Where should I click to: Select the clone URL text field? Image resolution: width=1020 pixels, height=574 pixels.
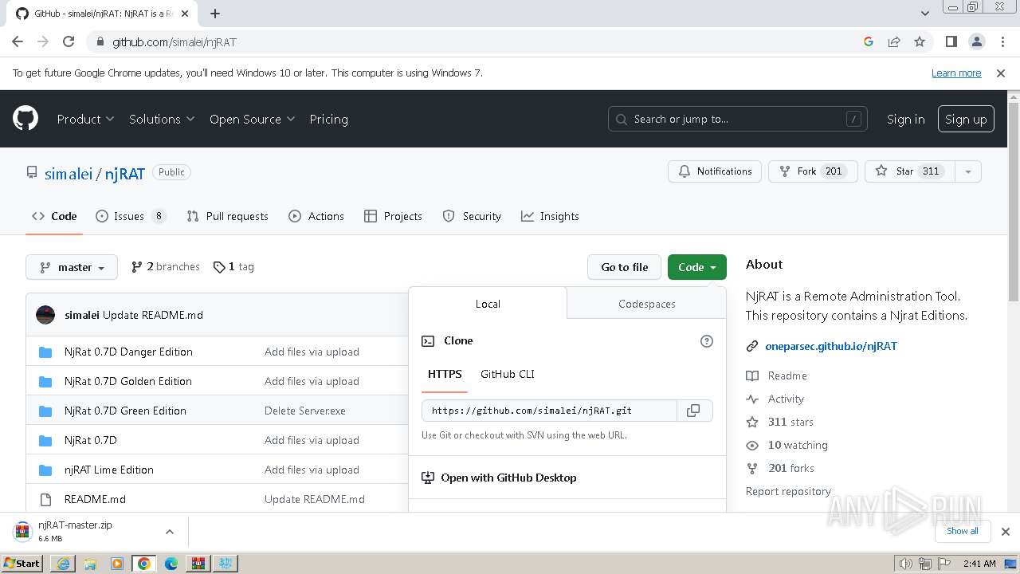coord(549,411)
